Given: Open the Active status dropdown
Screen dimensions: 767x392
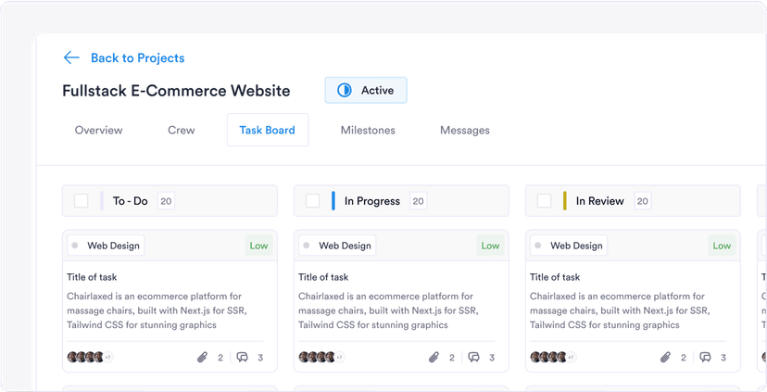Looking at the screenshot, I should [x=366, y=90].
